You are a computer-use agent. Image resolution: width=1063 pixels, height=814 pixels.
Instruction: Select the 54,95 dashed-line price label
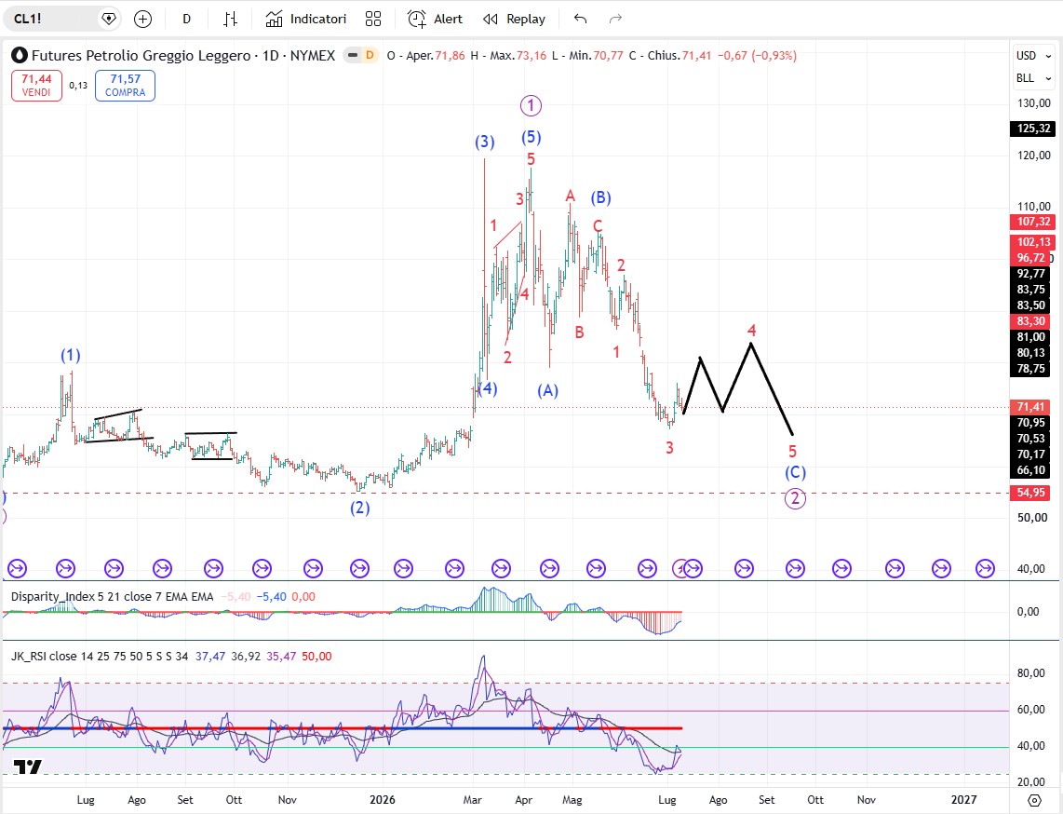1030,493
